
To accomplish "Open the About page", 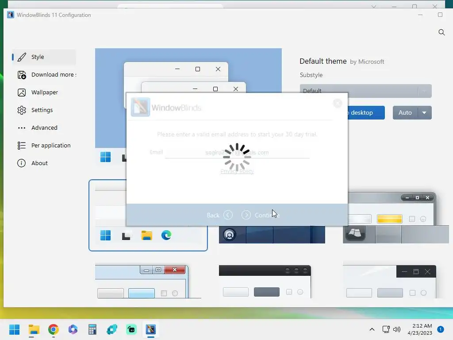I will 44,163.
